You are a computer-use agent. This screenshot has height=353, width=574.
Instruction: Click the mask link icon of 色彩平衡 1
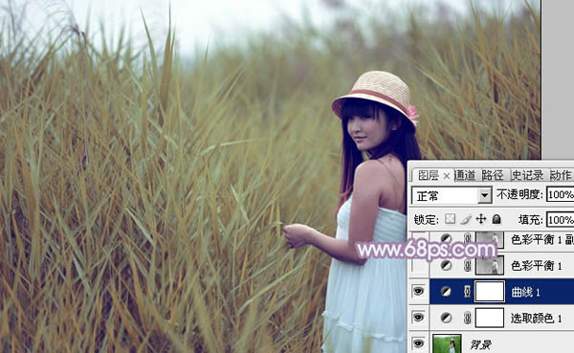(467, 265)
